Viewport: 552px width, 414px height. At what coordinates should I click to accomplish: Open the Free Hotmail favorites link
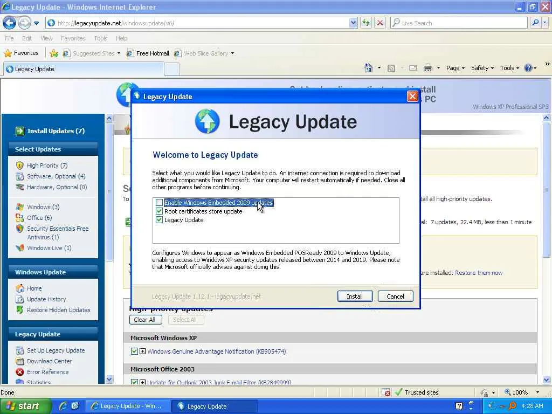[148, 53]
